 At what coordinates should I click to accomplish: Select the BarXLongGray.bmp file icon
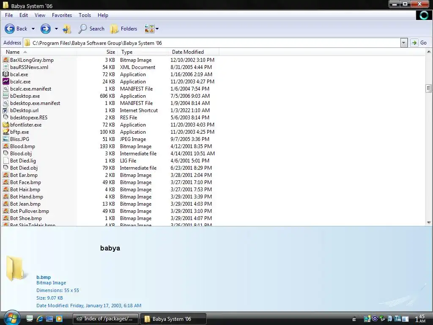[x=5, y=60]
